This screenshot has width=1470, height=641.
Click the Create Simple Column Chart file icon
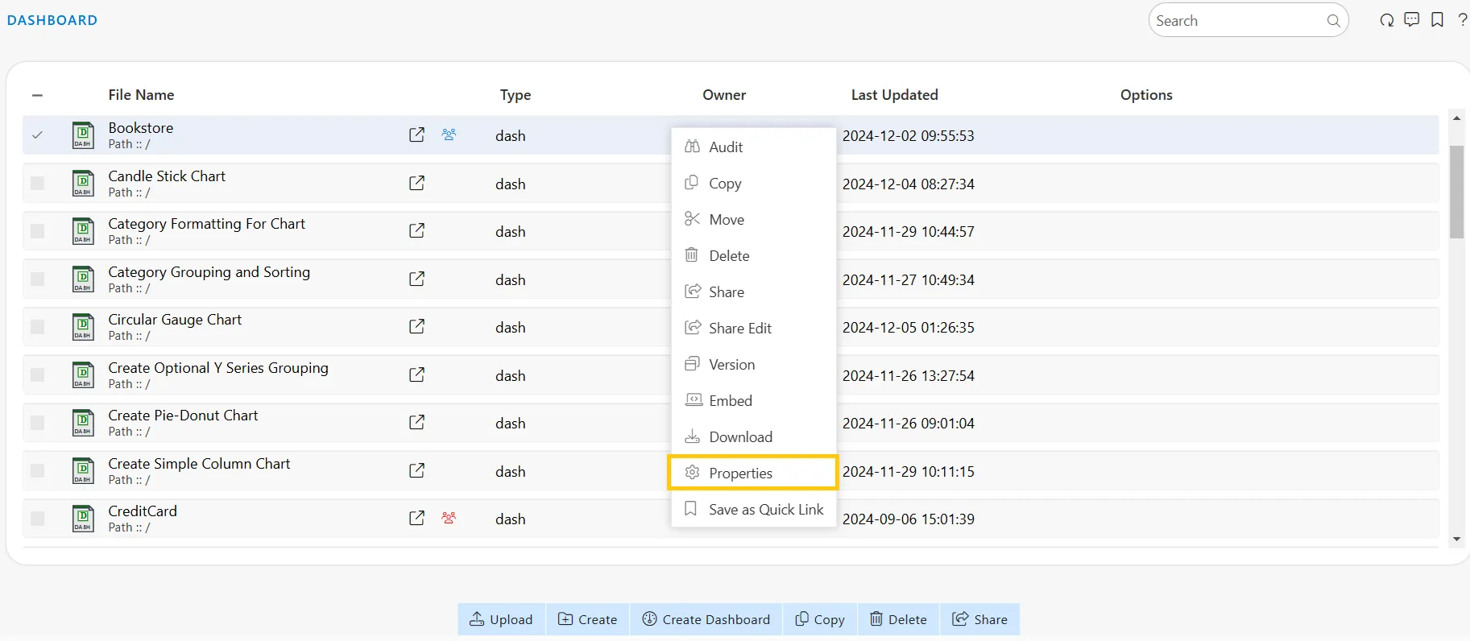pyautogui.click(x=83, y=470)
